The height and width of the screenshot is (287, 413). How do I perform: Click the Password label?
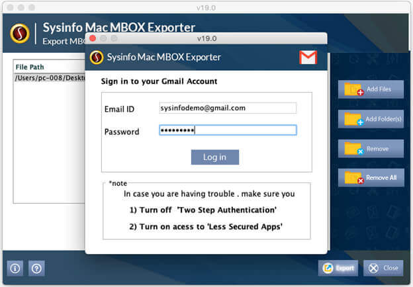pos(122,132)
